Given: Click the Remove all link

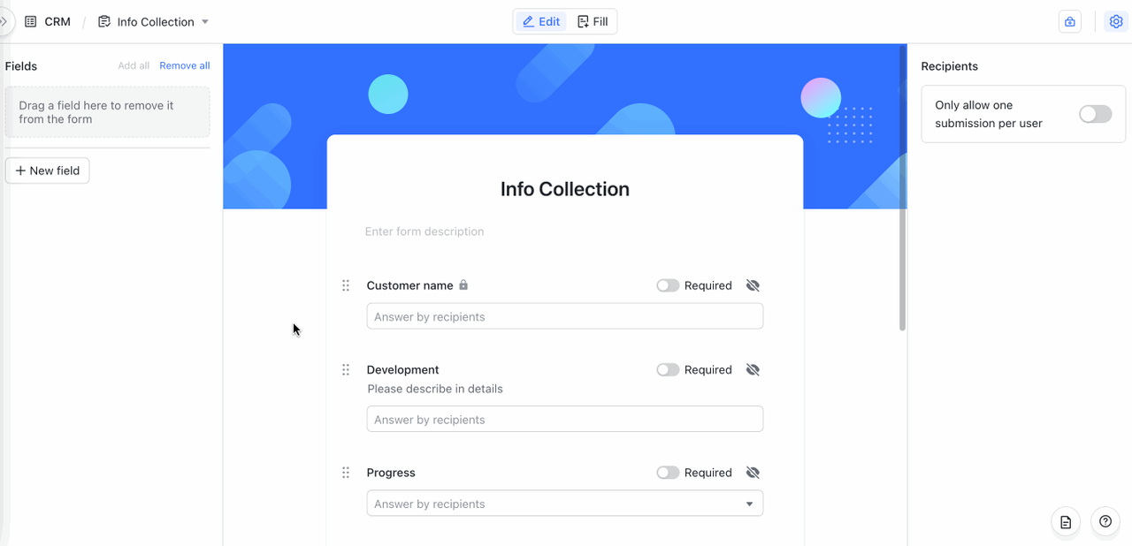Looking at the screenshot, I should [185, 65].
